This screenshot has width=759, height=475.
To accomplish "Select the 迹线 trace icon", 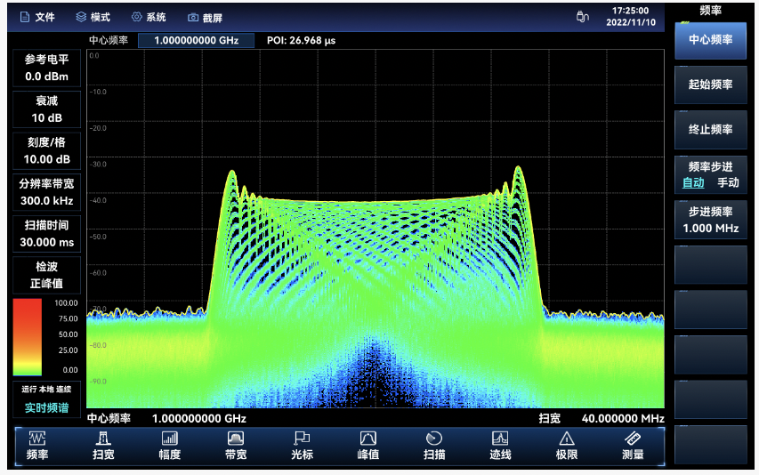I will (500, 439).
